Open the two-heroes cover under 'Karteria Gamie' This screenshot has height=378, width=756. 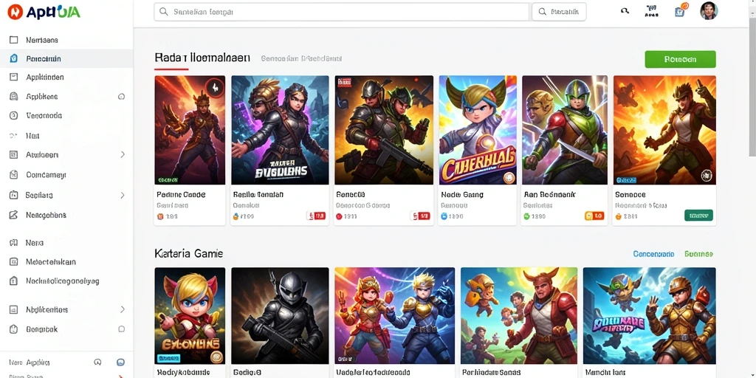[395, 316]
